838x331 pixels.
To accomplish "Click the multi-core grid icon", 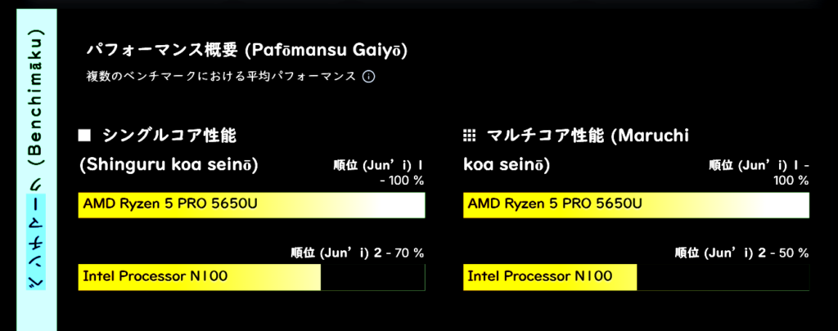I will coord(469,135).
